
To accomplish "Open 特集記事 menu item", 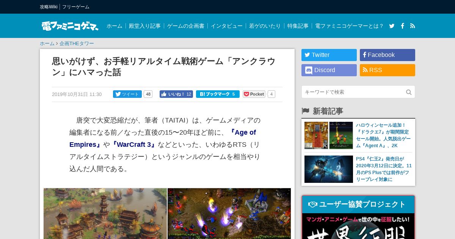I will tap(298, 26).
